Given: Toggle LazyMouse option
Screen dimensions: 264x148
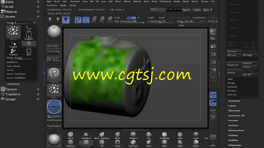Looking at the screenshot, I should pyautogui.click(x=199, y=18).
